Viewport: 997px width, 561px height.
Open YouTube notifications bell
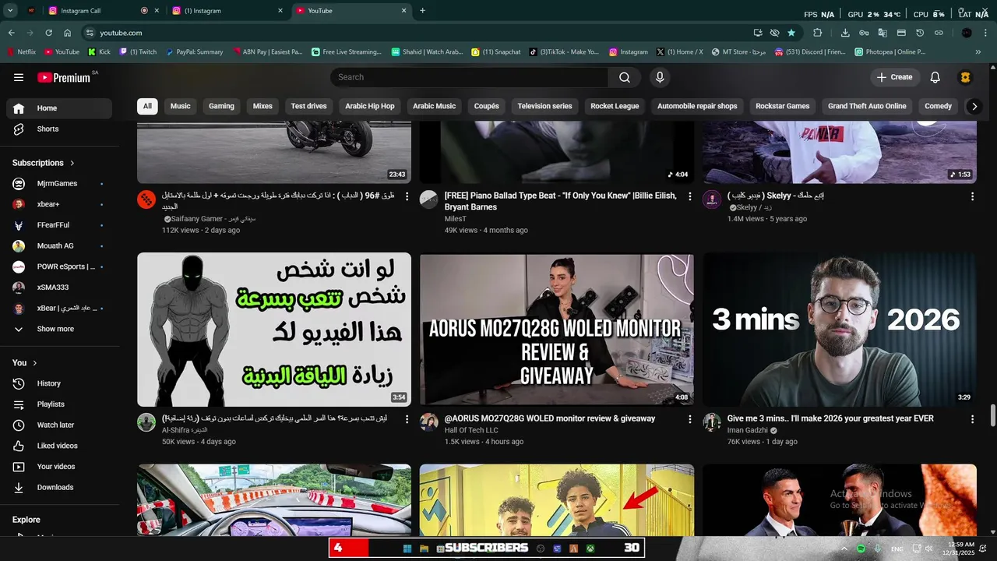(x=935, y=77)
